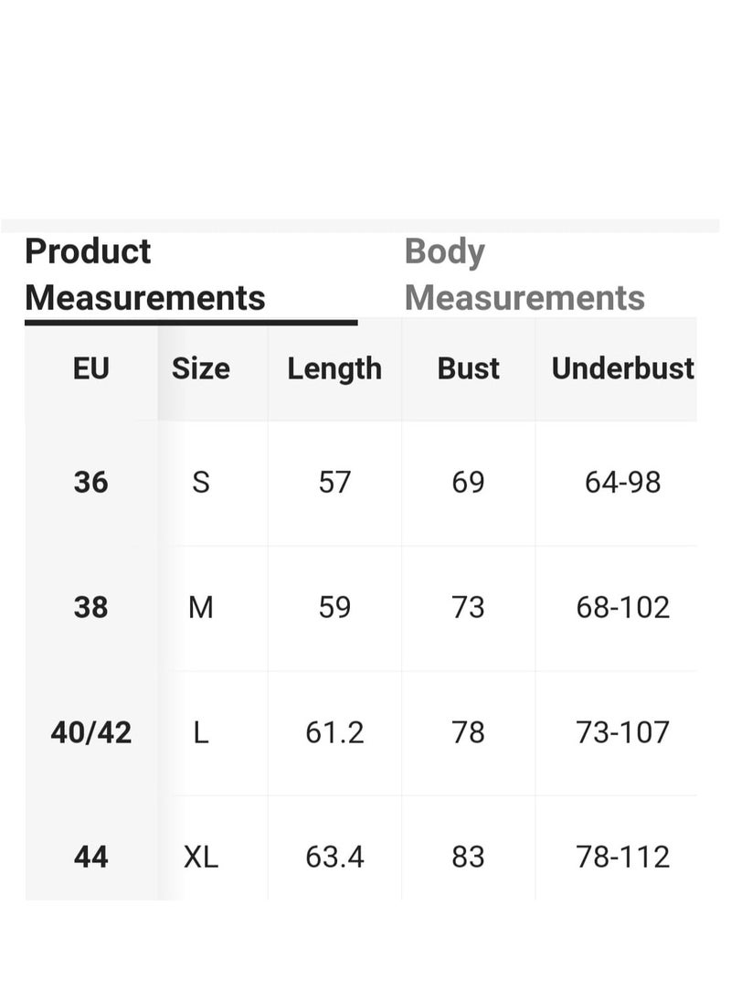Select the EU 38 row label
Viewport: 731px width, 1002px height.
(x=90, y=607)
